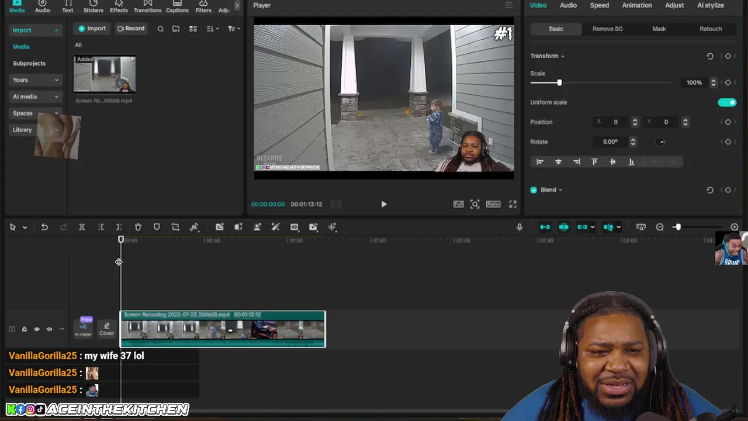Select the Mask sub-tab
748x421 pixels.
(659, 29)
